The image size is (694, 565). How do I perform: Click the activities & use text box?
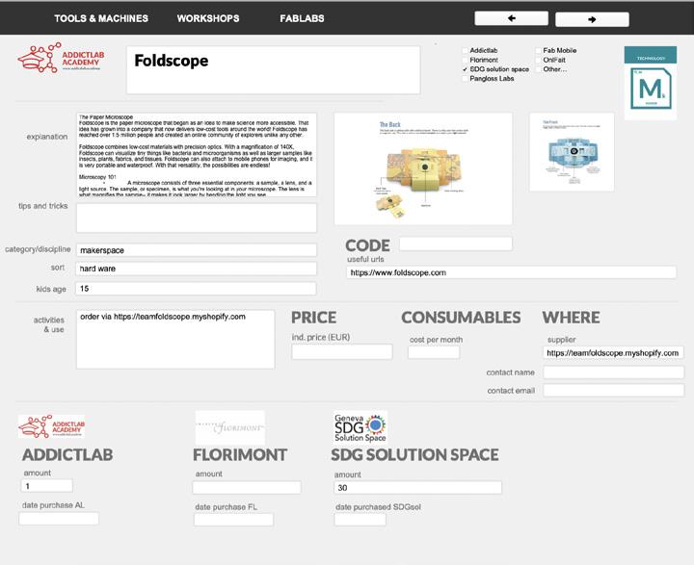(x=175, y=339)
